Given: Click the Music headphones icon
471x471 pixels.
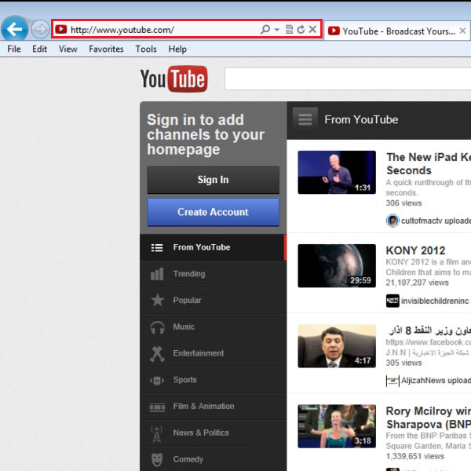Looking at the screenshot, I should click(157, 327).
